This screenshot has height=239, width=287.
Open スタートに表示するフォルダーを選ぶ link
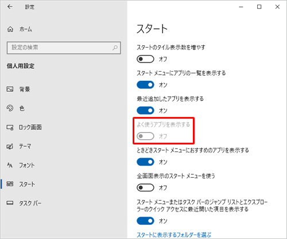point(174,235)
